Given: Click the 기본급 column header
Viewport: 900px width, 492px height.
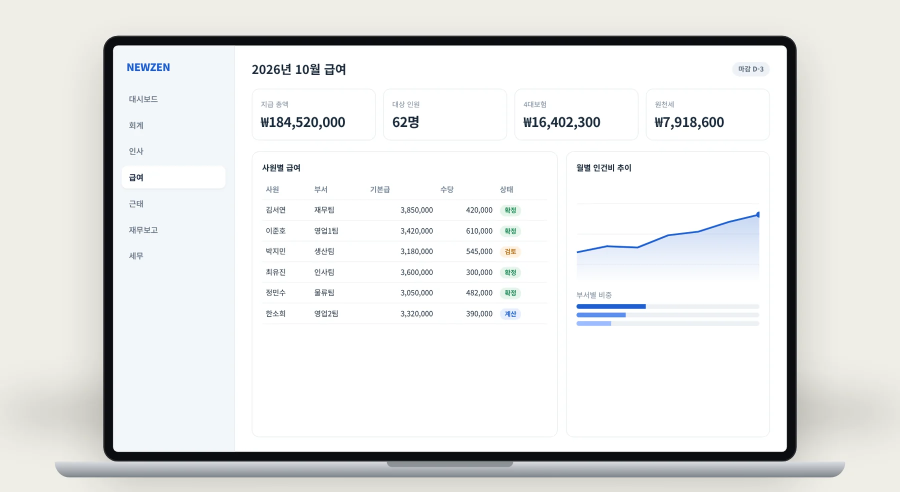Looking at the screenshot, I should tap(380, 189).
